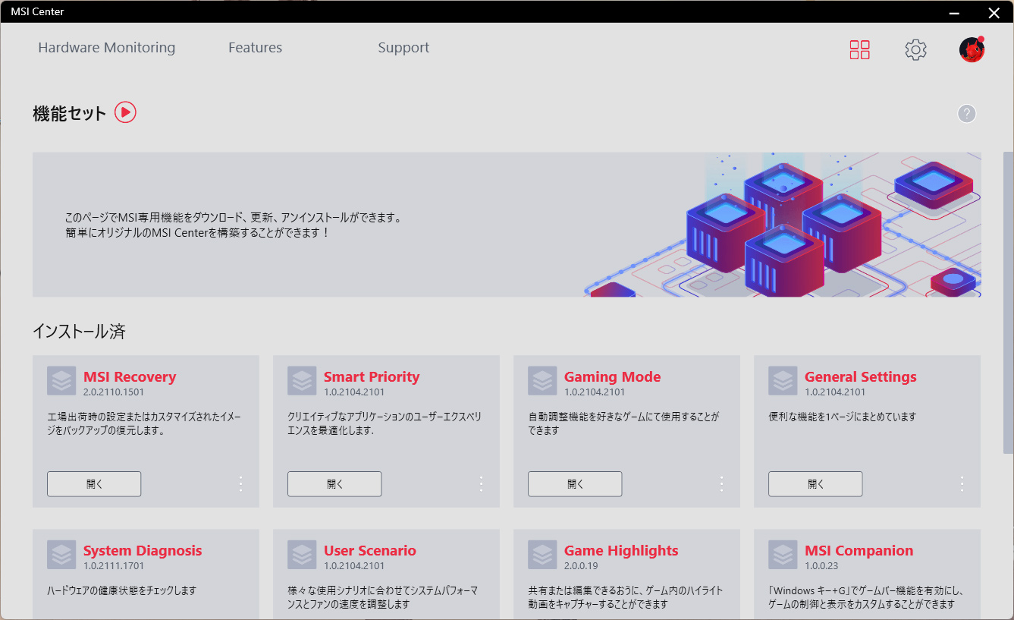The height and width of the screenshot is (620, 1014).
Task: Switch to the Hardware Monitoring tab
Action: 106,48
